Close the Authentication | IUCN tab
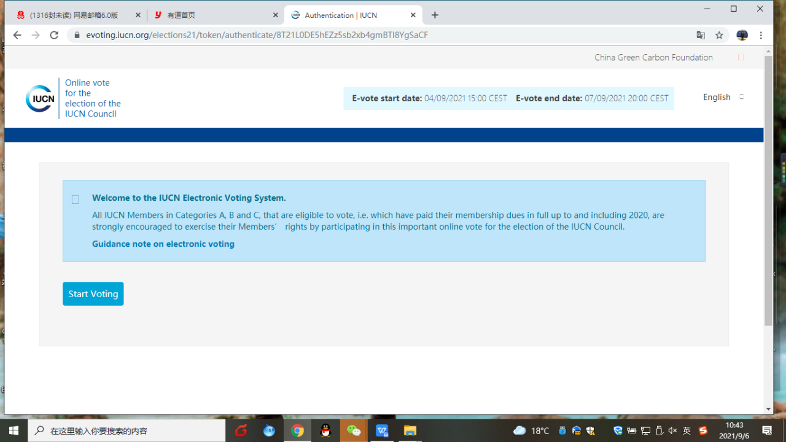The height and width of the screenshot is (442, 786). tap(413, 15)
